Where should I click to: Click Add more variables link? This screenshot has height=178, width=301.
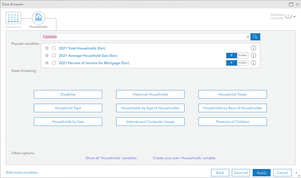point(23,173)
